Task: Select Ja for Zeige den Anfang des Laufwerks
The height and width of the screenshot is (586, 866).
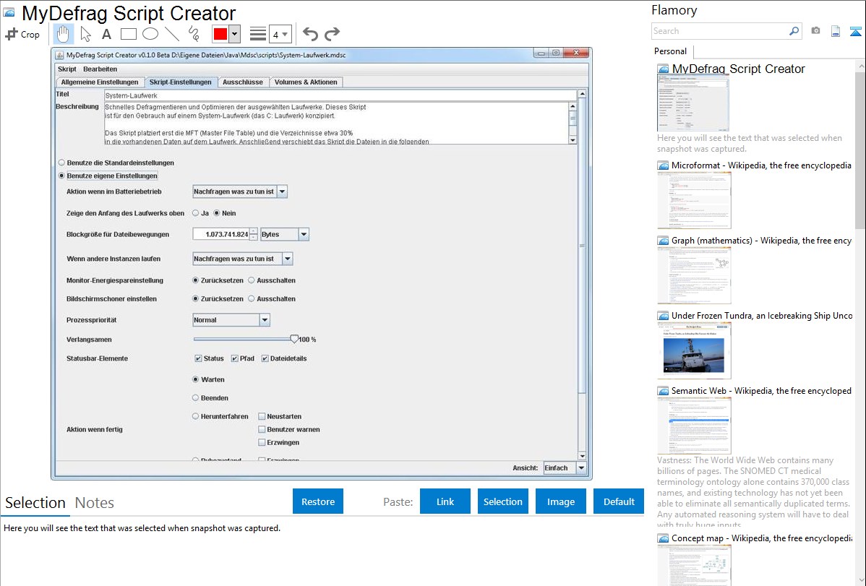Action: click(x=195, y=213)
